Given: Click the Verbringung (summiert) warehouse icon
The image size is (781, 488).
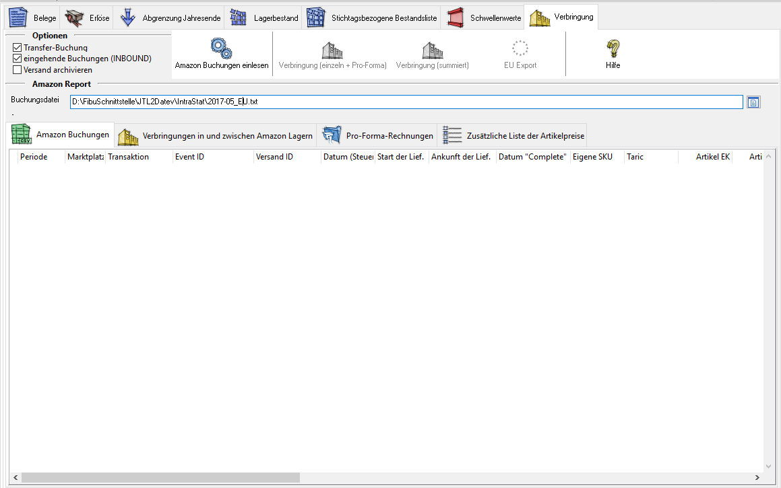Looking at the screenshot, I should point(432,49).
